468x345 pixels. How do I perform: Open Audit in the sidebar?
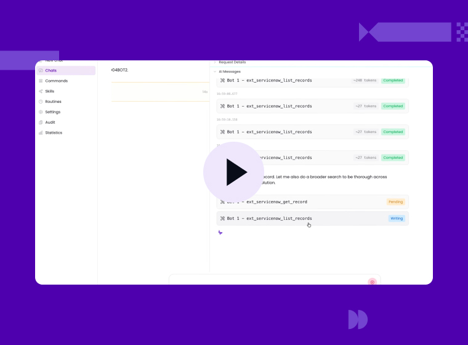[x=66, y=122]
